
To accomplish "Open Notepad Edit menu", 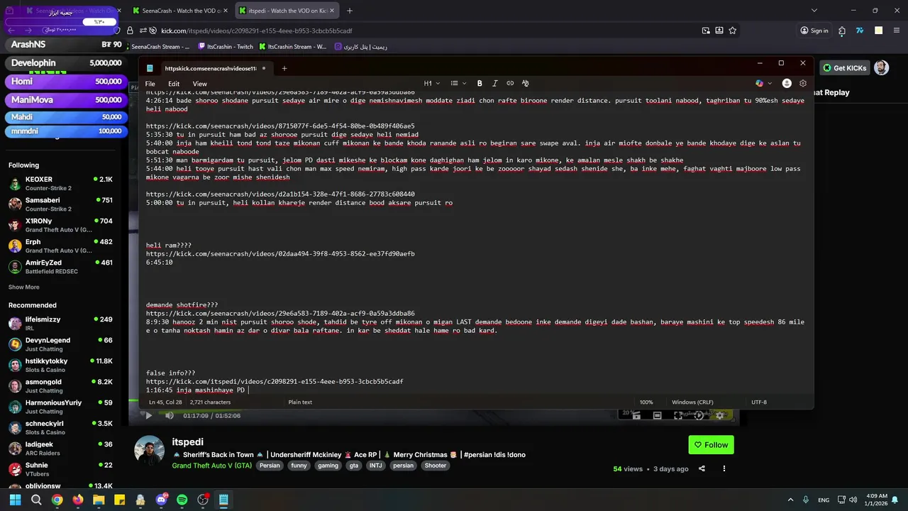I will (174, 84).
